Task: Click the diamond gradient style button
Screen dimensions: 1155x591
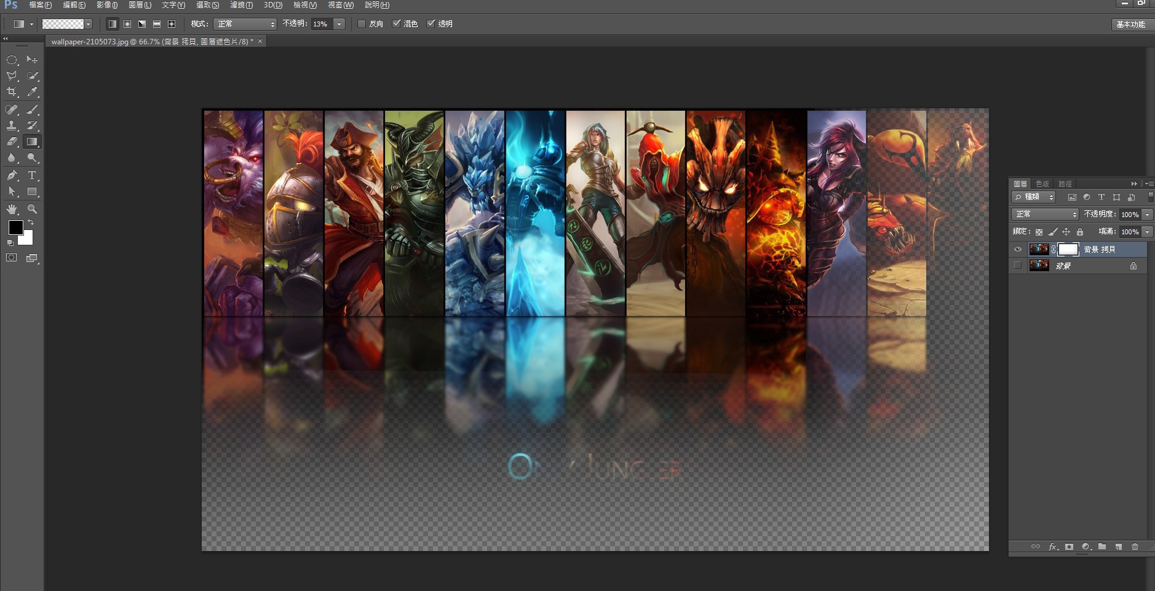Action: (x=172, y=24)
